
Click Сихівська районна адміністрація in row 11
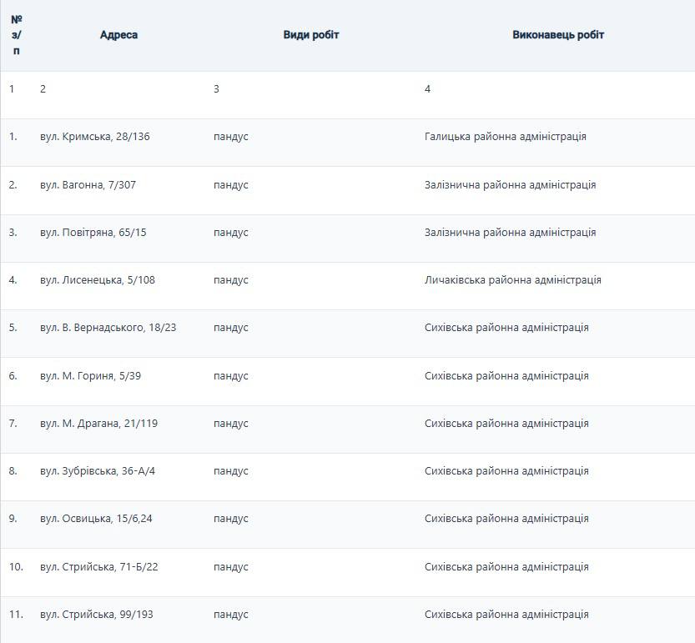click(x=506, y=615)
